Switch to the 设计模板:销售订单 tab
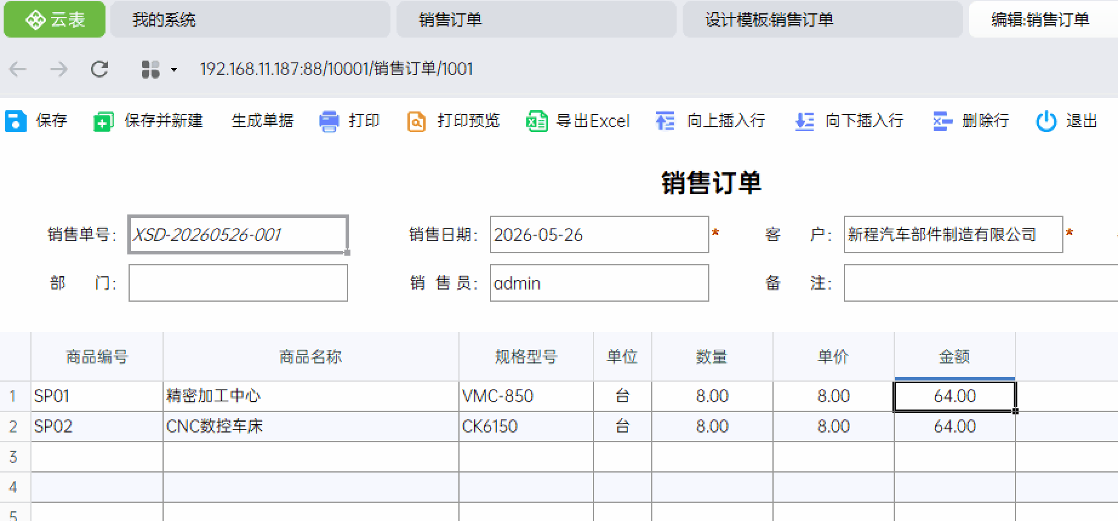 pos(822,20)
